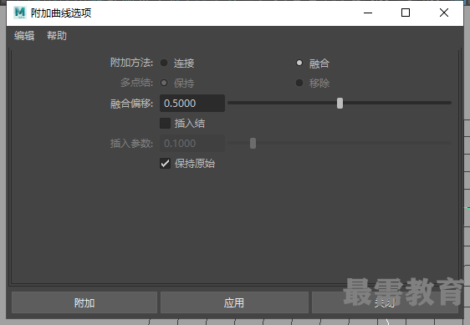The height and width of the screenshot is (325, 470).
Task: Open the 帮助 menu
Action: [57, 36]
